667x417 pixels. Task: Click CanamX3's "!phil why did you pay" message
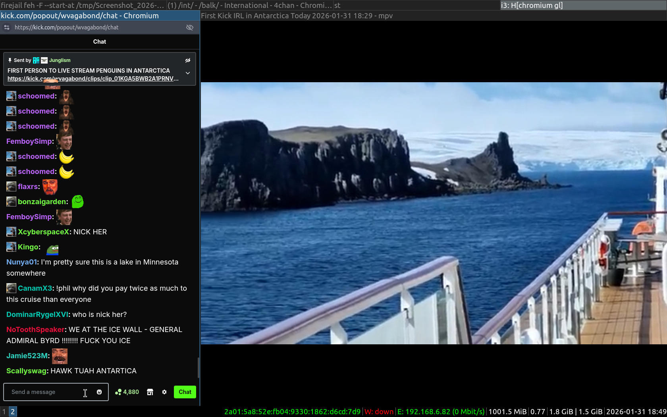96,294
